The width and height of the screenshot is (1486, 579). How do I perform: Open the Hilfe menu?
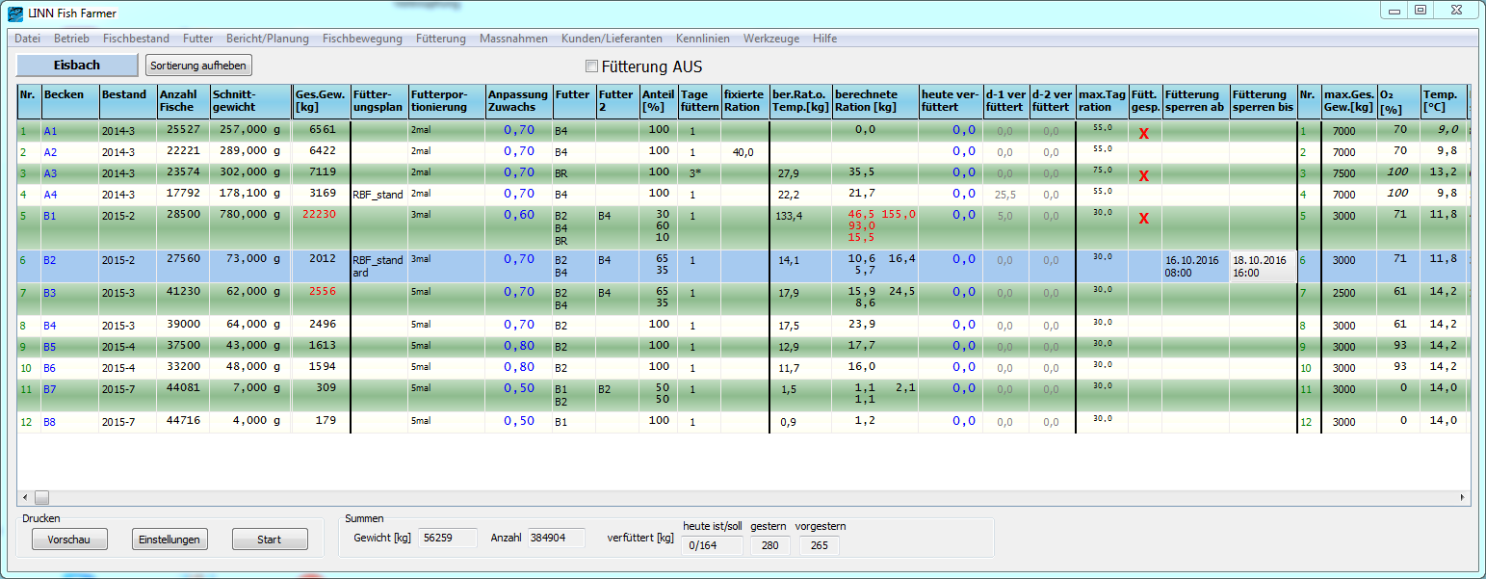coord(824,39)
